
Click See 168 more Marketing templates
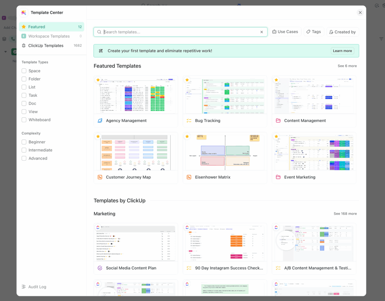[x=345, y=214]
